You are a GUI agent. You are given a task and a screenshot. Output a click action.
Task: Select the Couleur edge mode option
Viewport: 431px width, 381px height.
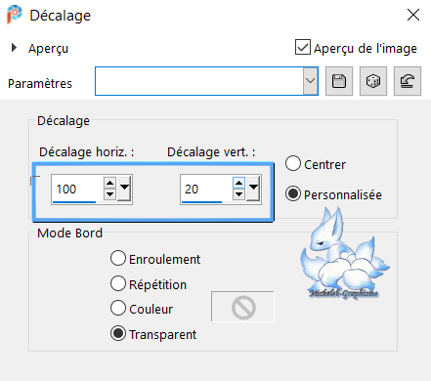pyautogui.click(x=118, y=308)
